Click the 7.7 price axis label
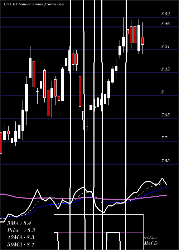The image size is (179, 250). 164,137
